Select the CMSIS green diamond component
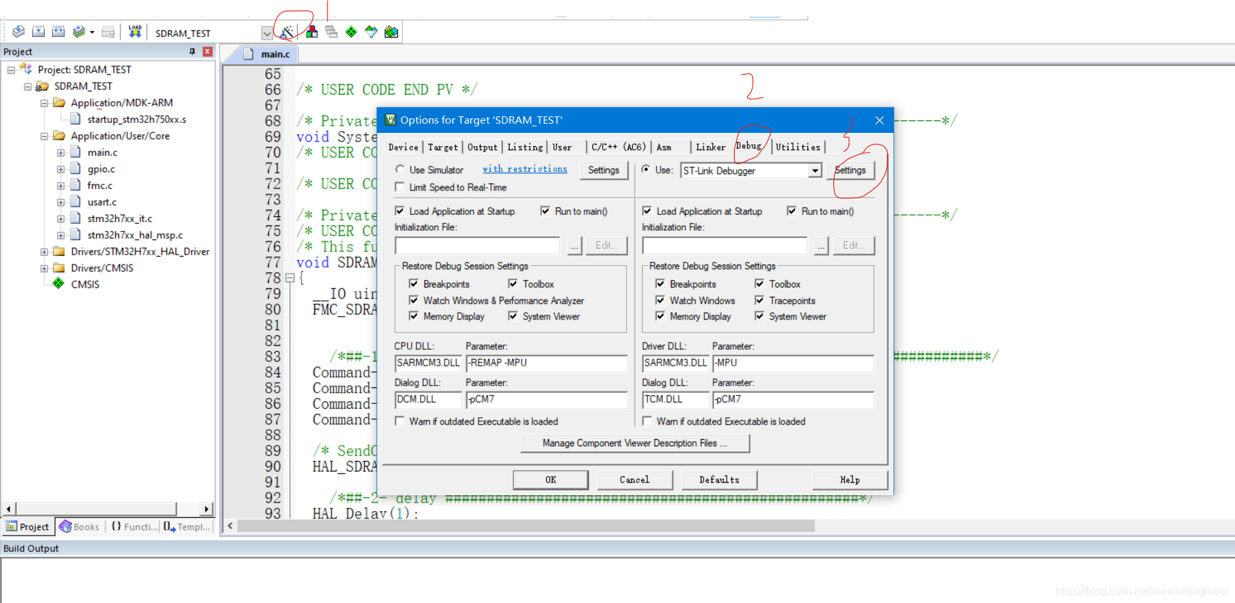 (x=58, y=284)
